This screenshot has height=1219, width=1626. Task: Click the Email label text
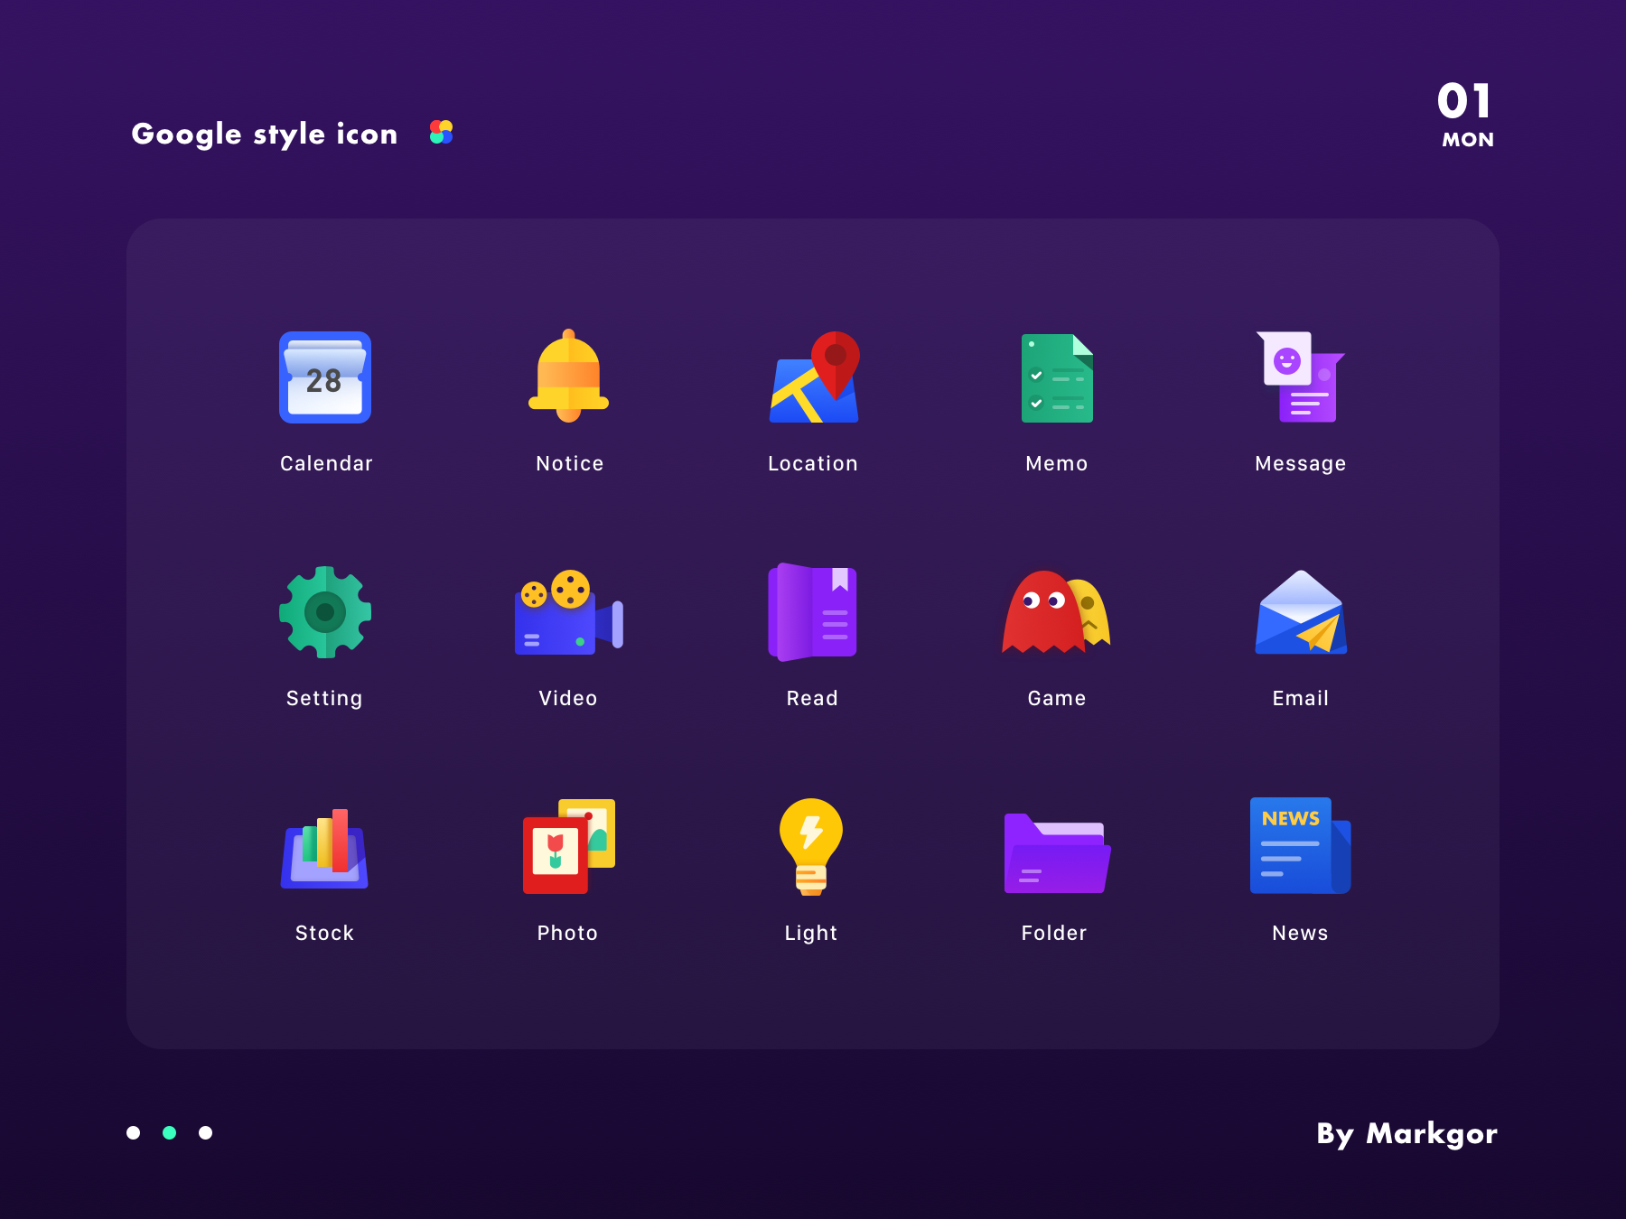point(1301,698)
